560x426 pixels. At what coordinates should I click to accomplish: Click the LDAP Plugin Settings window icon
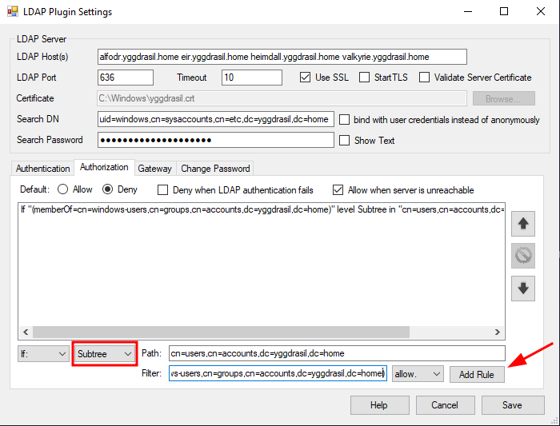[13, 11]
